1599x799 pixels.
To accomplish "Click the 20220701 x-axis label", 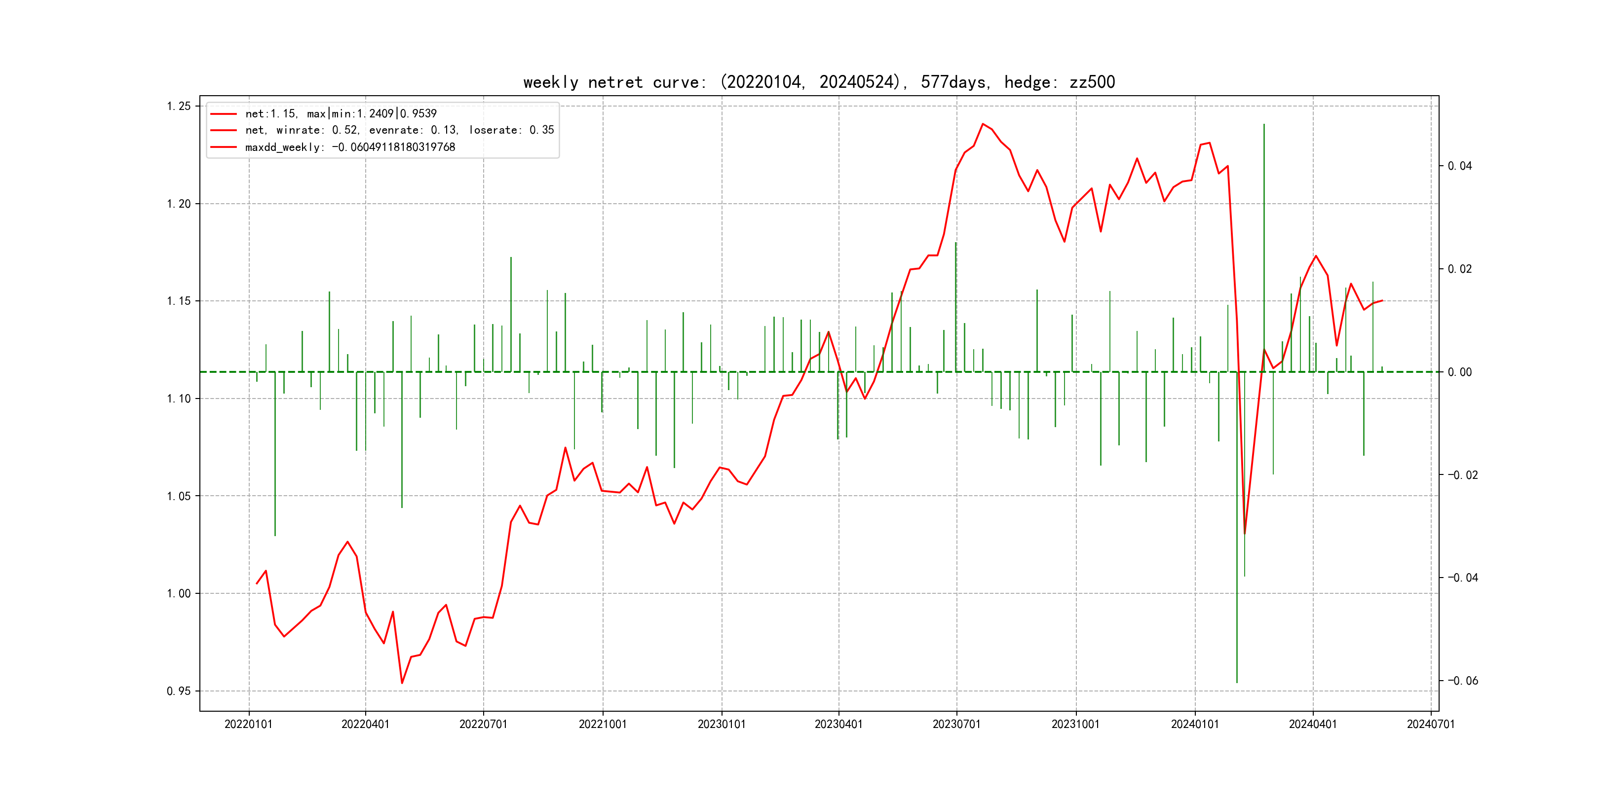I will [483, 724].
